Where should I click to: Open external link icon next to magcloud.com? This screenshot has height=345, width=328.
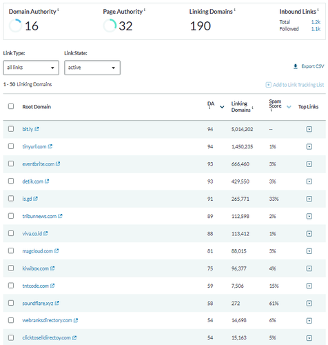[x=57, y=250]
